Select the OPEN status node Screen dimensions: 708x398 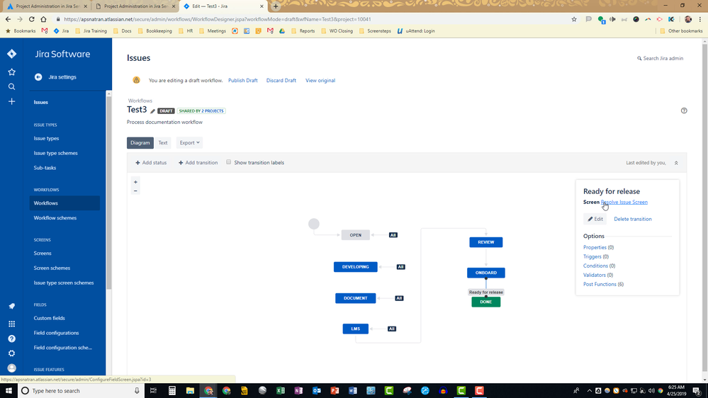pyautogui.click(x=355, y=235)
